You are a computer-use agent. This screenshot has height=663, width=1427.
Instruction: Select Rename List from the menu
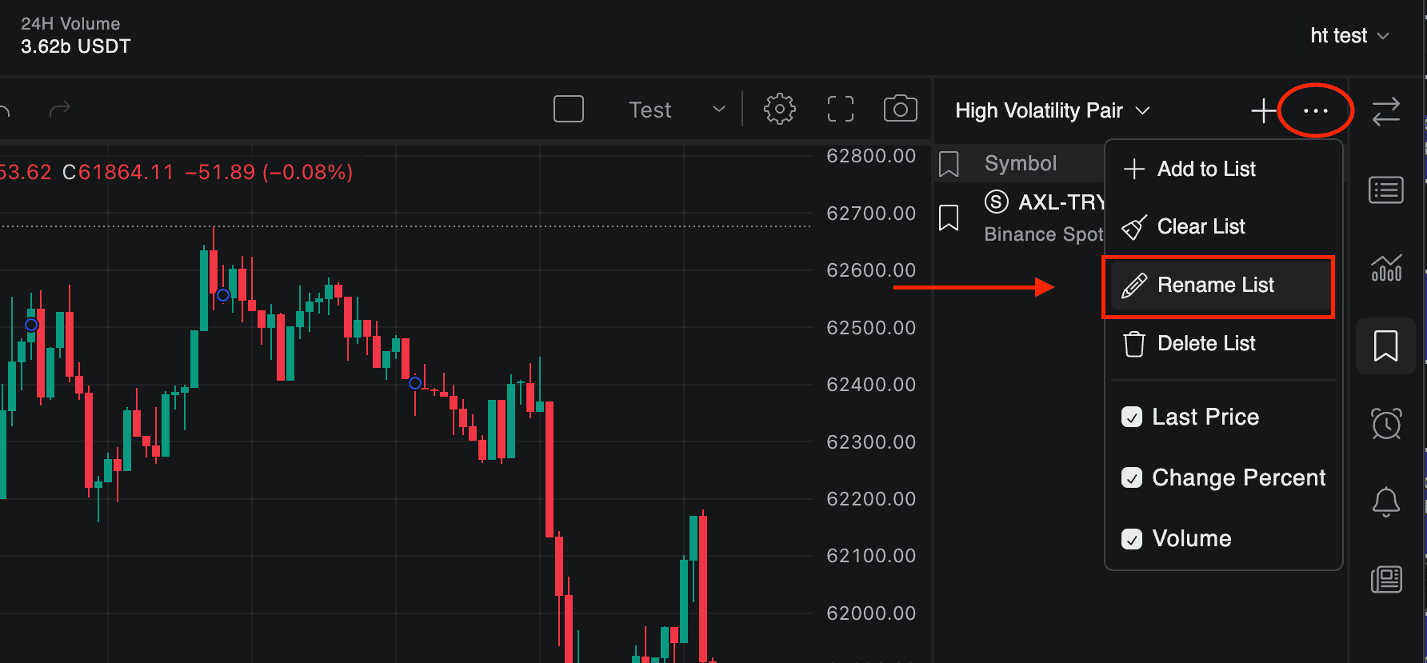(x=1215, y=286)
